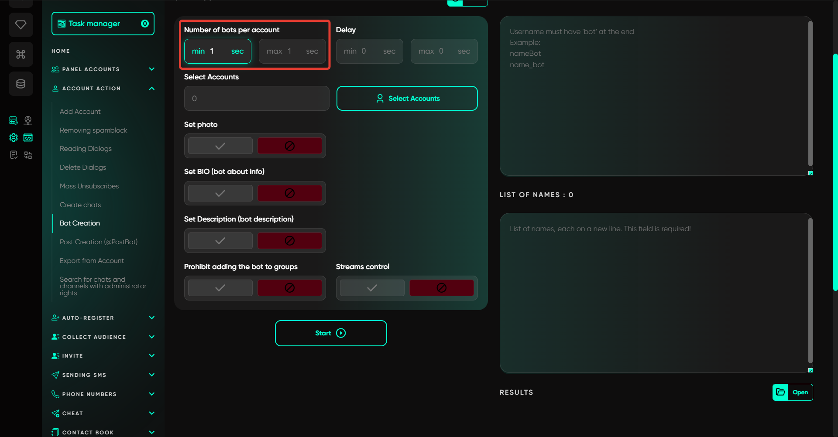Viewport: 838px width, 437px height.
Task: Click the user network icon
Action: (x=28, y=120)
